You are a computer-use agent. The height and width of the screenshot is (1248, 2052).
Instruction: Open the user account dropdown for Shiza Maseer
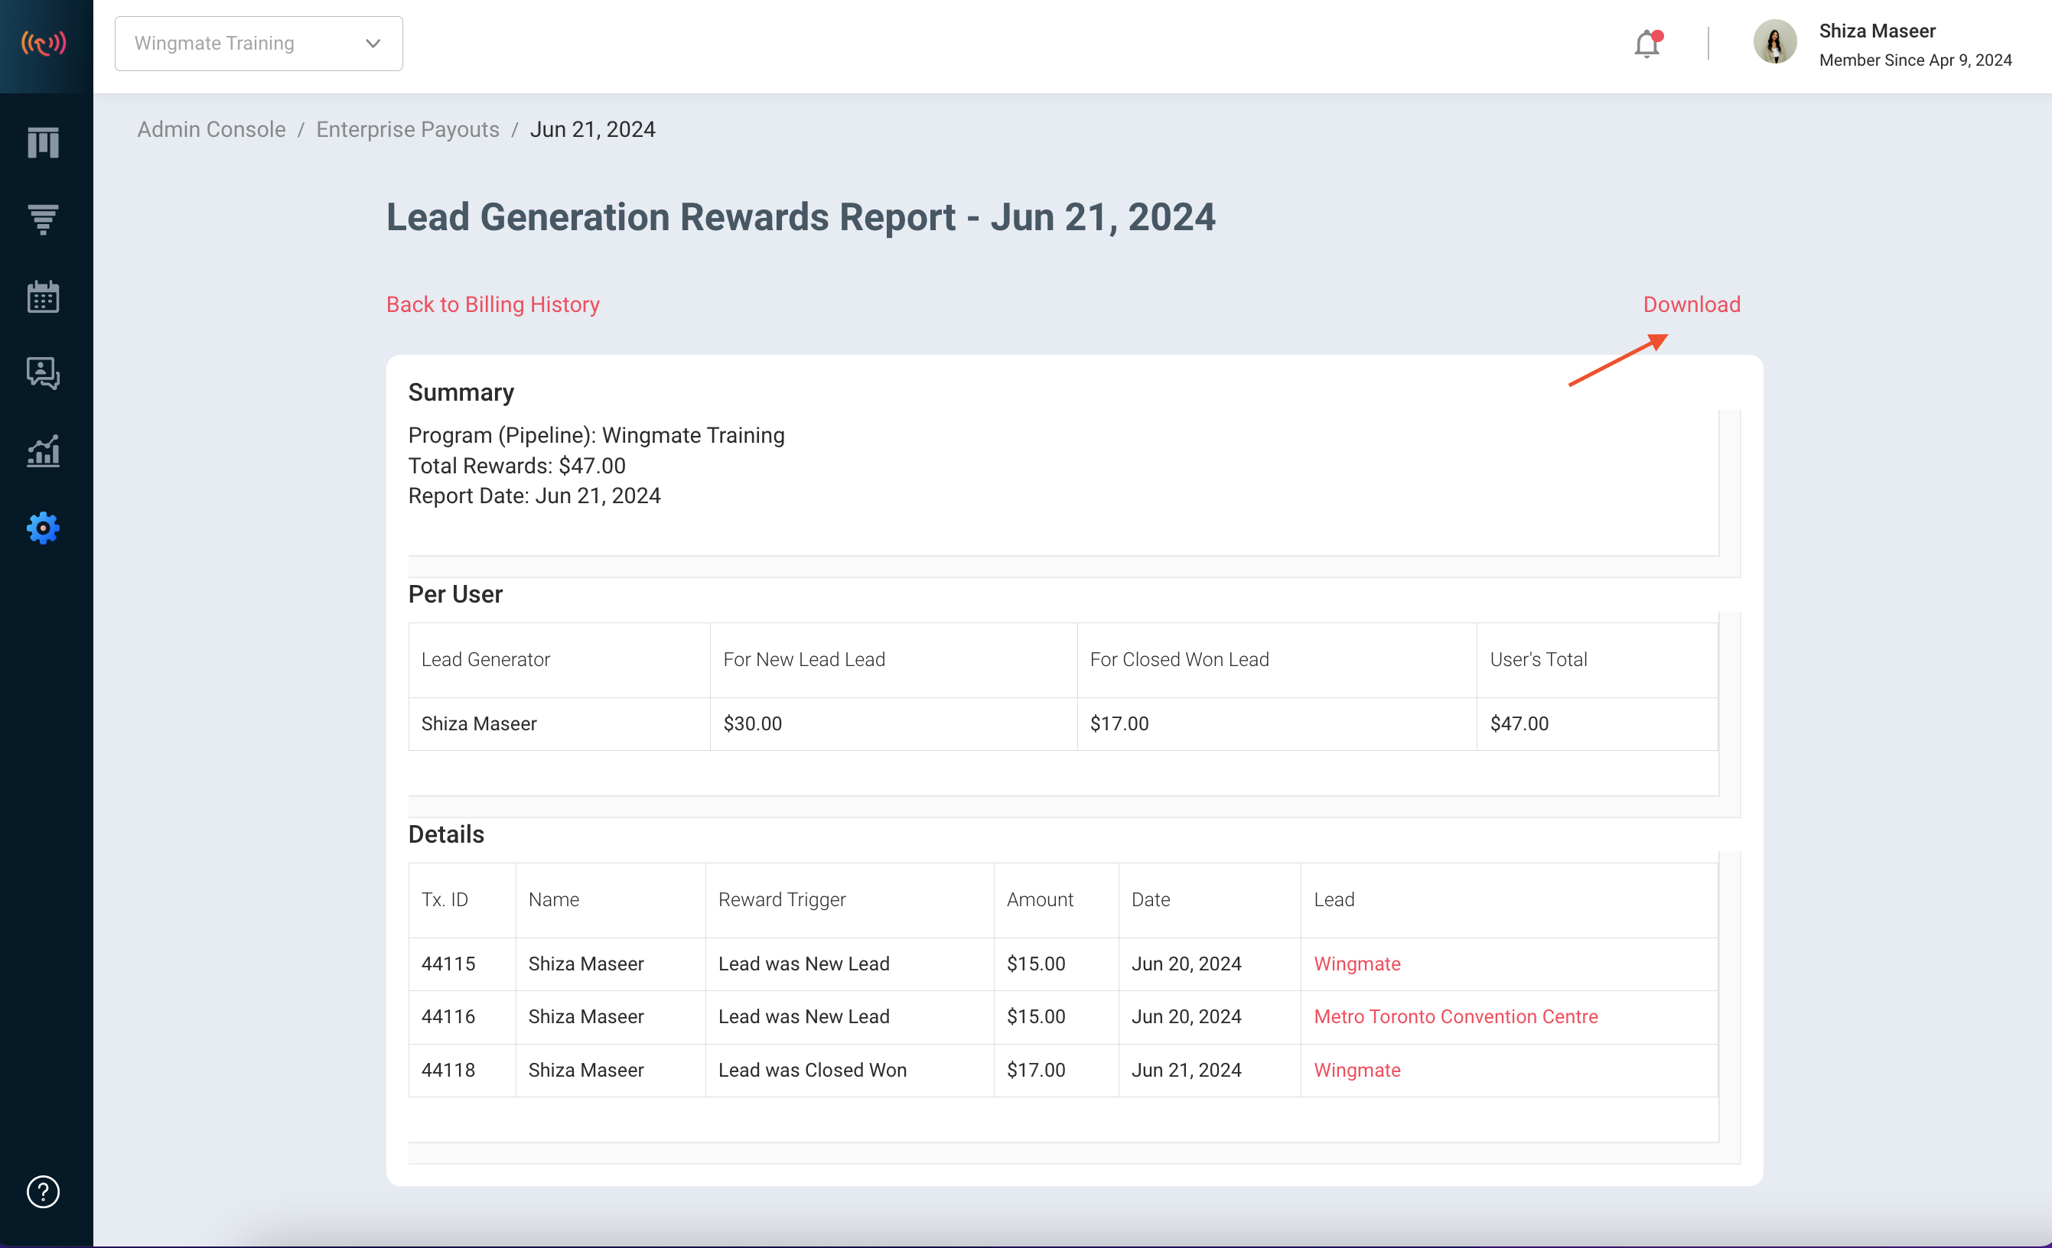(x=1877, y=30)
